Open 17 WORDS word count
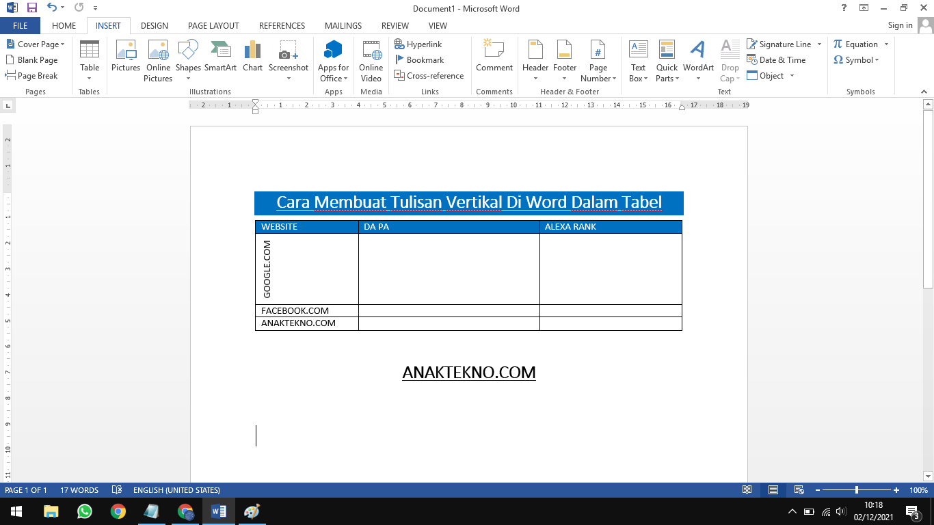Viewport: 934px width, 525px height. pos(79,490)
